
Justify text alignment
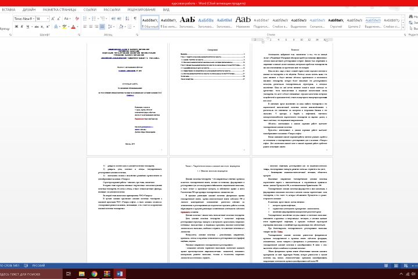[x=102, y=27]
